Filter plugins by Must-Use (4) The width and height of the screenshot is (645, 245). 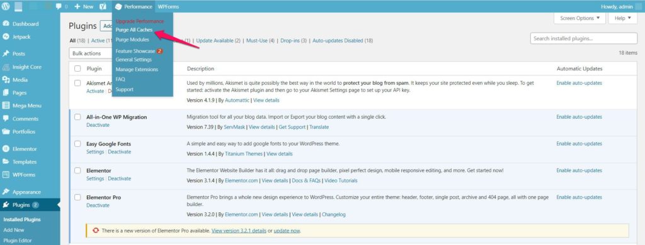[260, 41]
